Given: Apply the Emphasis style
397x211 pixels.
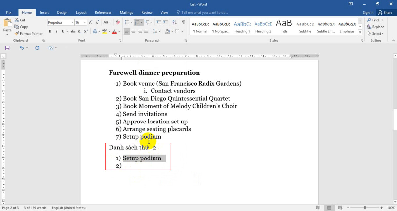Looking at the screenshot, I should pos(347,27).
